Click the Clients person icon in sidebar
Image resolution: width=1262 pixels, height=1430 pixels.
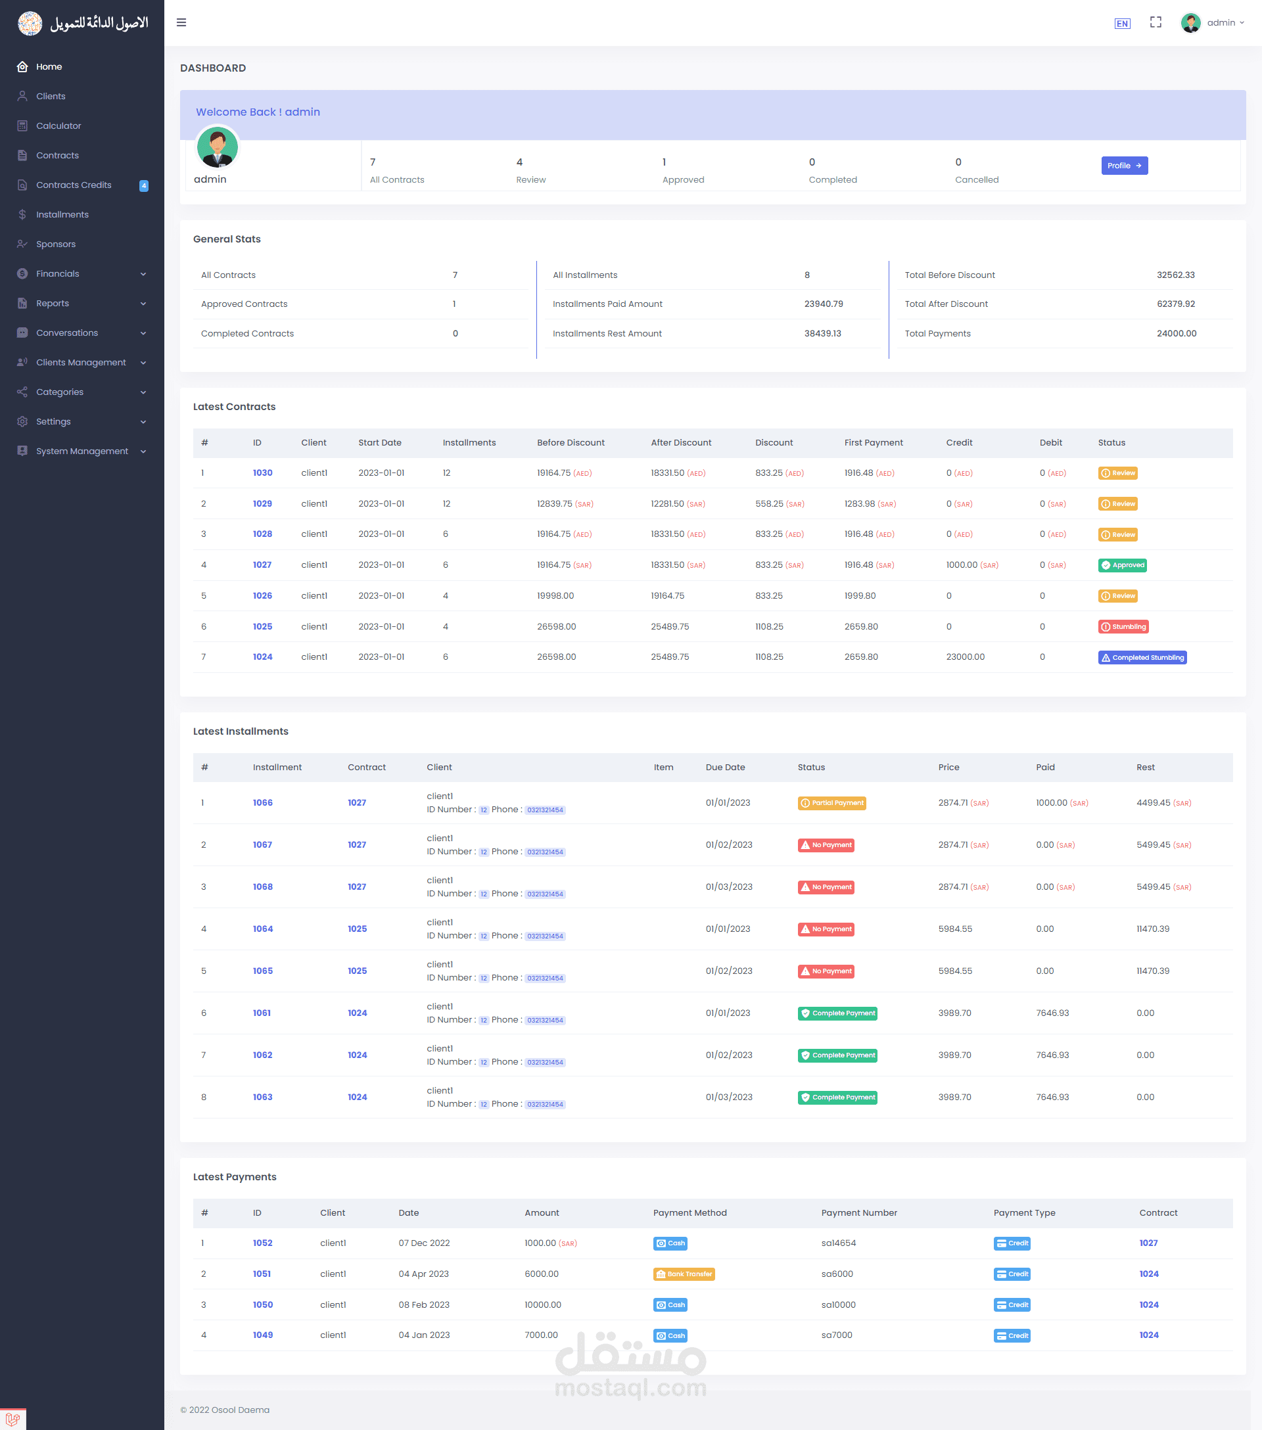[x=22, y=97]
